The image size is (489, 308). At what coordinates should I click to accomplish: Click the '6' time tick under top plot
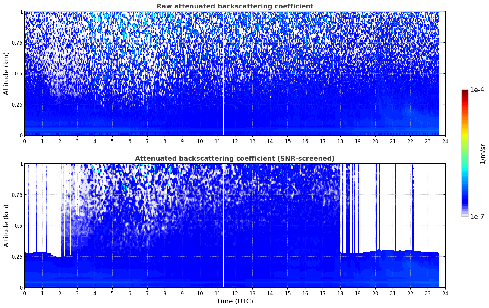130,141
